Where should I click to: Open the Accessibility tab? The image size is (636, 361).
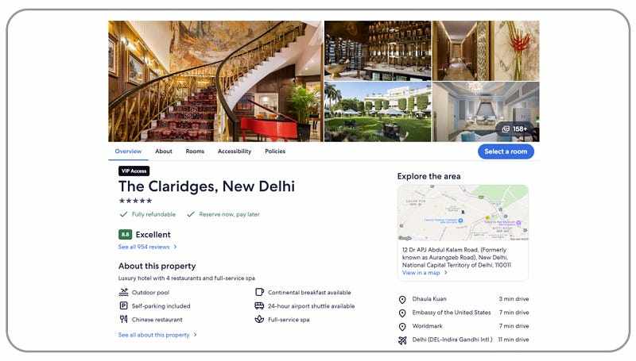(x=235, y=151)
